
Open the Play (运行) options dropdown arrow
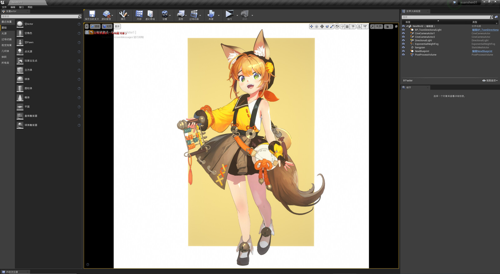(x=237, y=15)
